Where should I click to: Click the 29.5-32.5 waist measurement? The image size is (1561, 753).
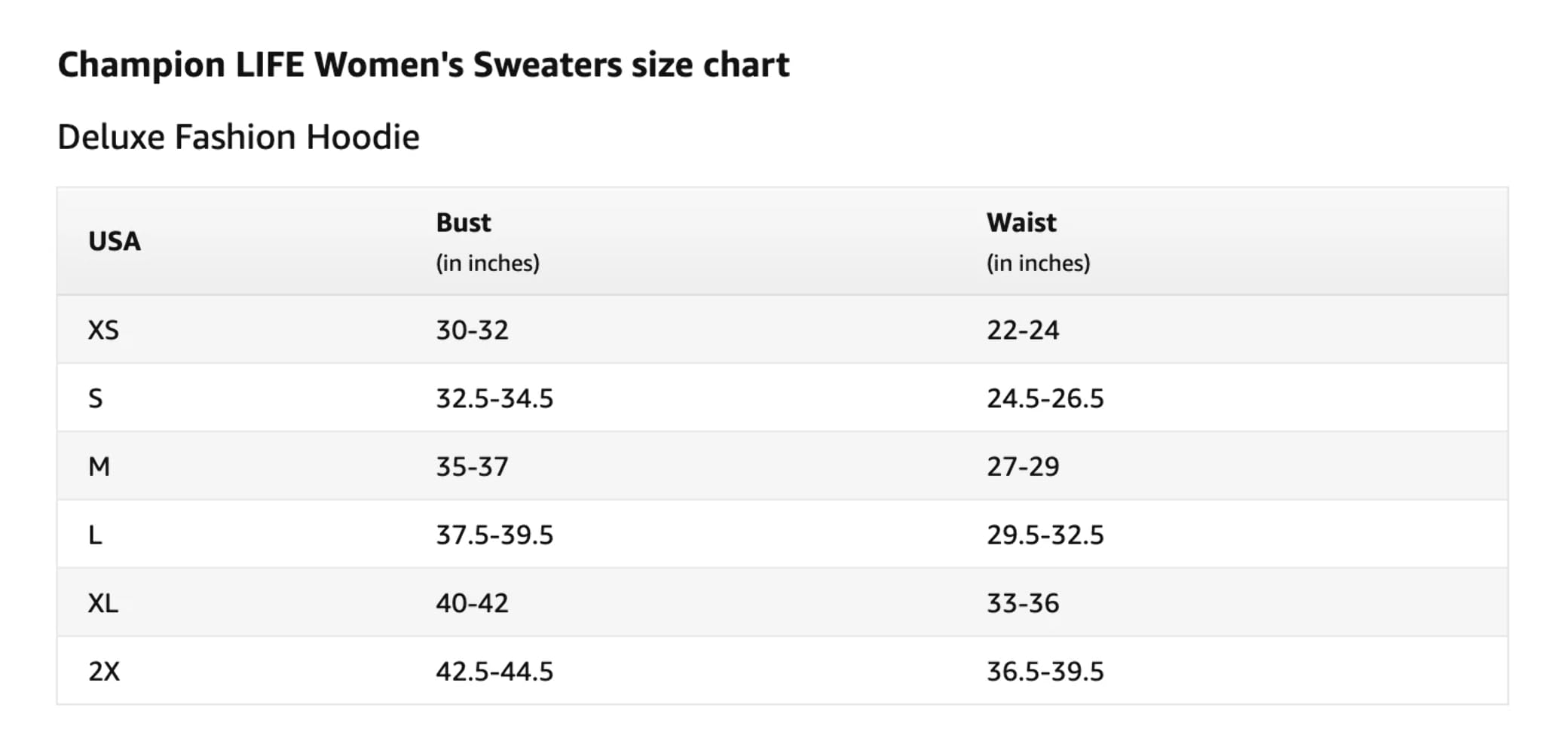(1045, 535)
